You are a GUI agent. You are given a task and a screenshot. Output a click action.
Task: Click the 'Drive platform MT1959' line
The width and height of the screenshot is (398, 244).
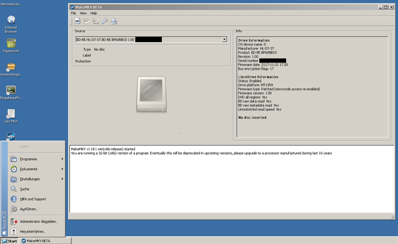coord(255,85)
